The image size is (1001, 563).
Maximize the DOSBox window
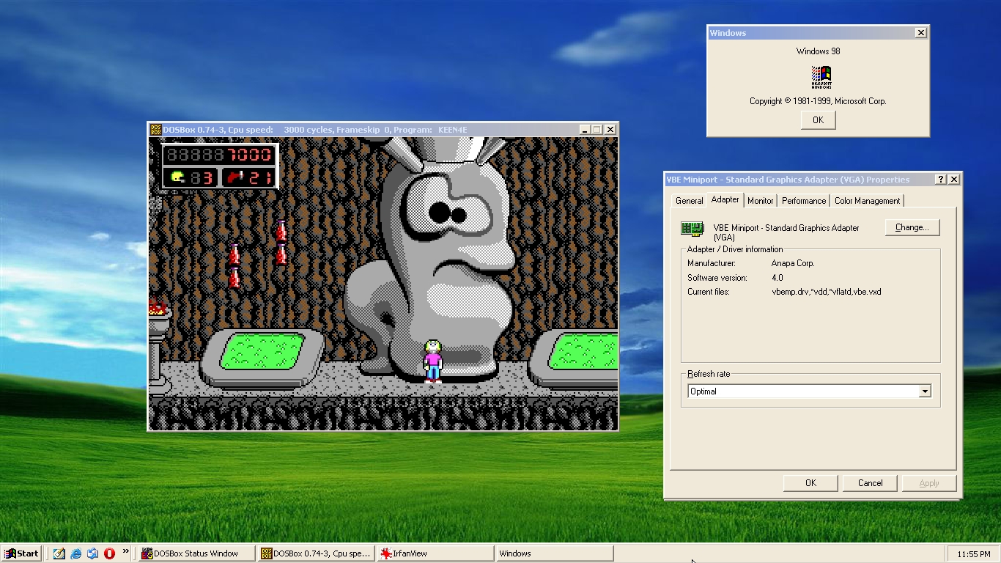coord(596,130)
